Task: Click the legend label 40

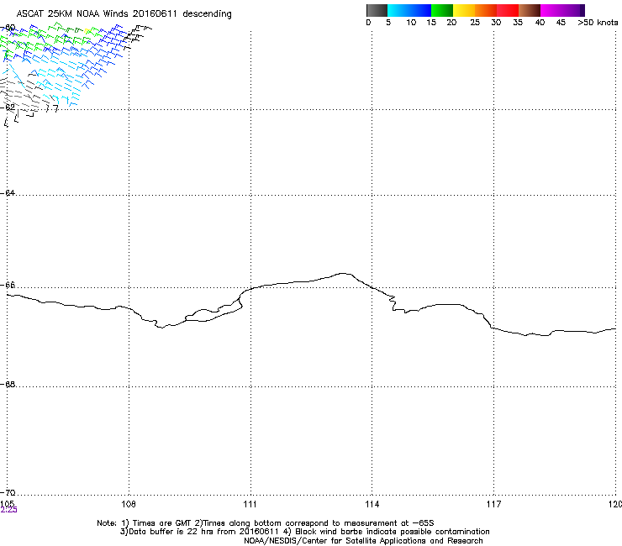Action: coord(540,23)
